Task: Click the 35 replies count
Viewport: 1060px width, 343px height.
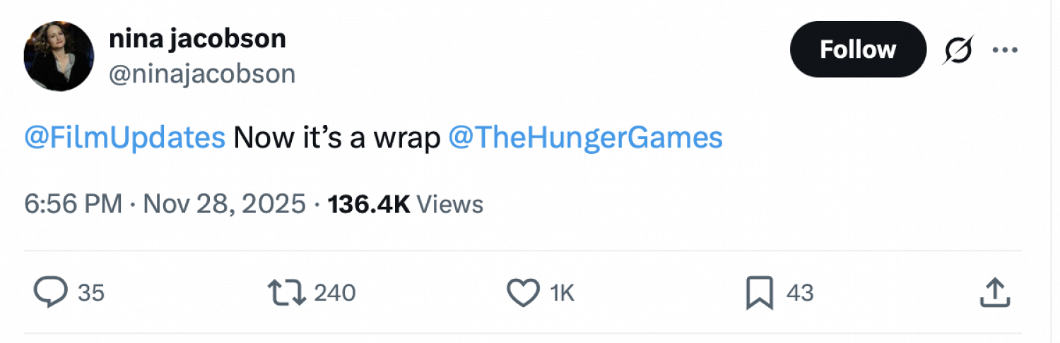Action: [91, 293]
